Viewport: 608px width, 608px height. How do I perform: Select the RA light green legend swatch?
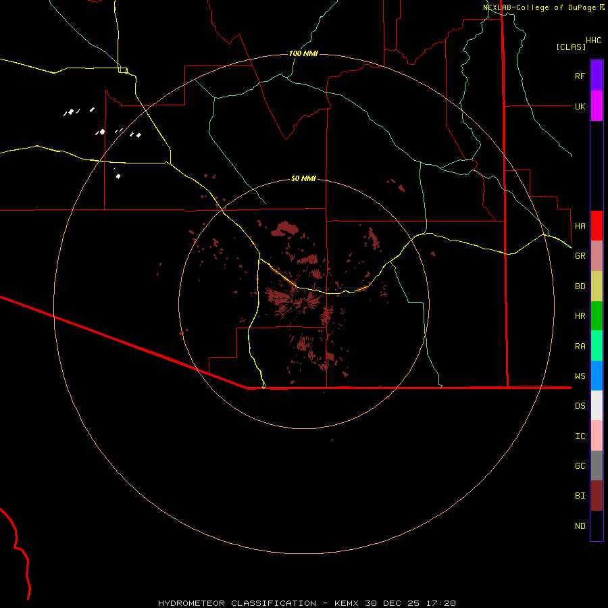click(597, 346)
